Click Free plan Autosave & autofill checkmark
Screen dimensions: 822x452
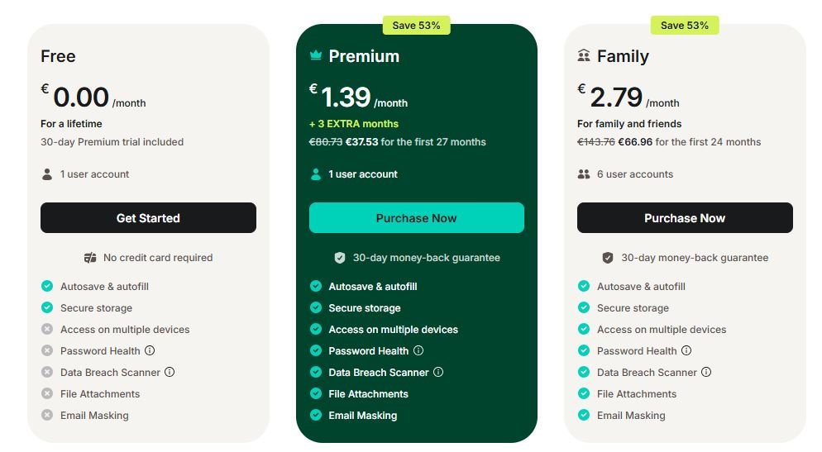click(47, 286)
